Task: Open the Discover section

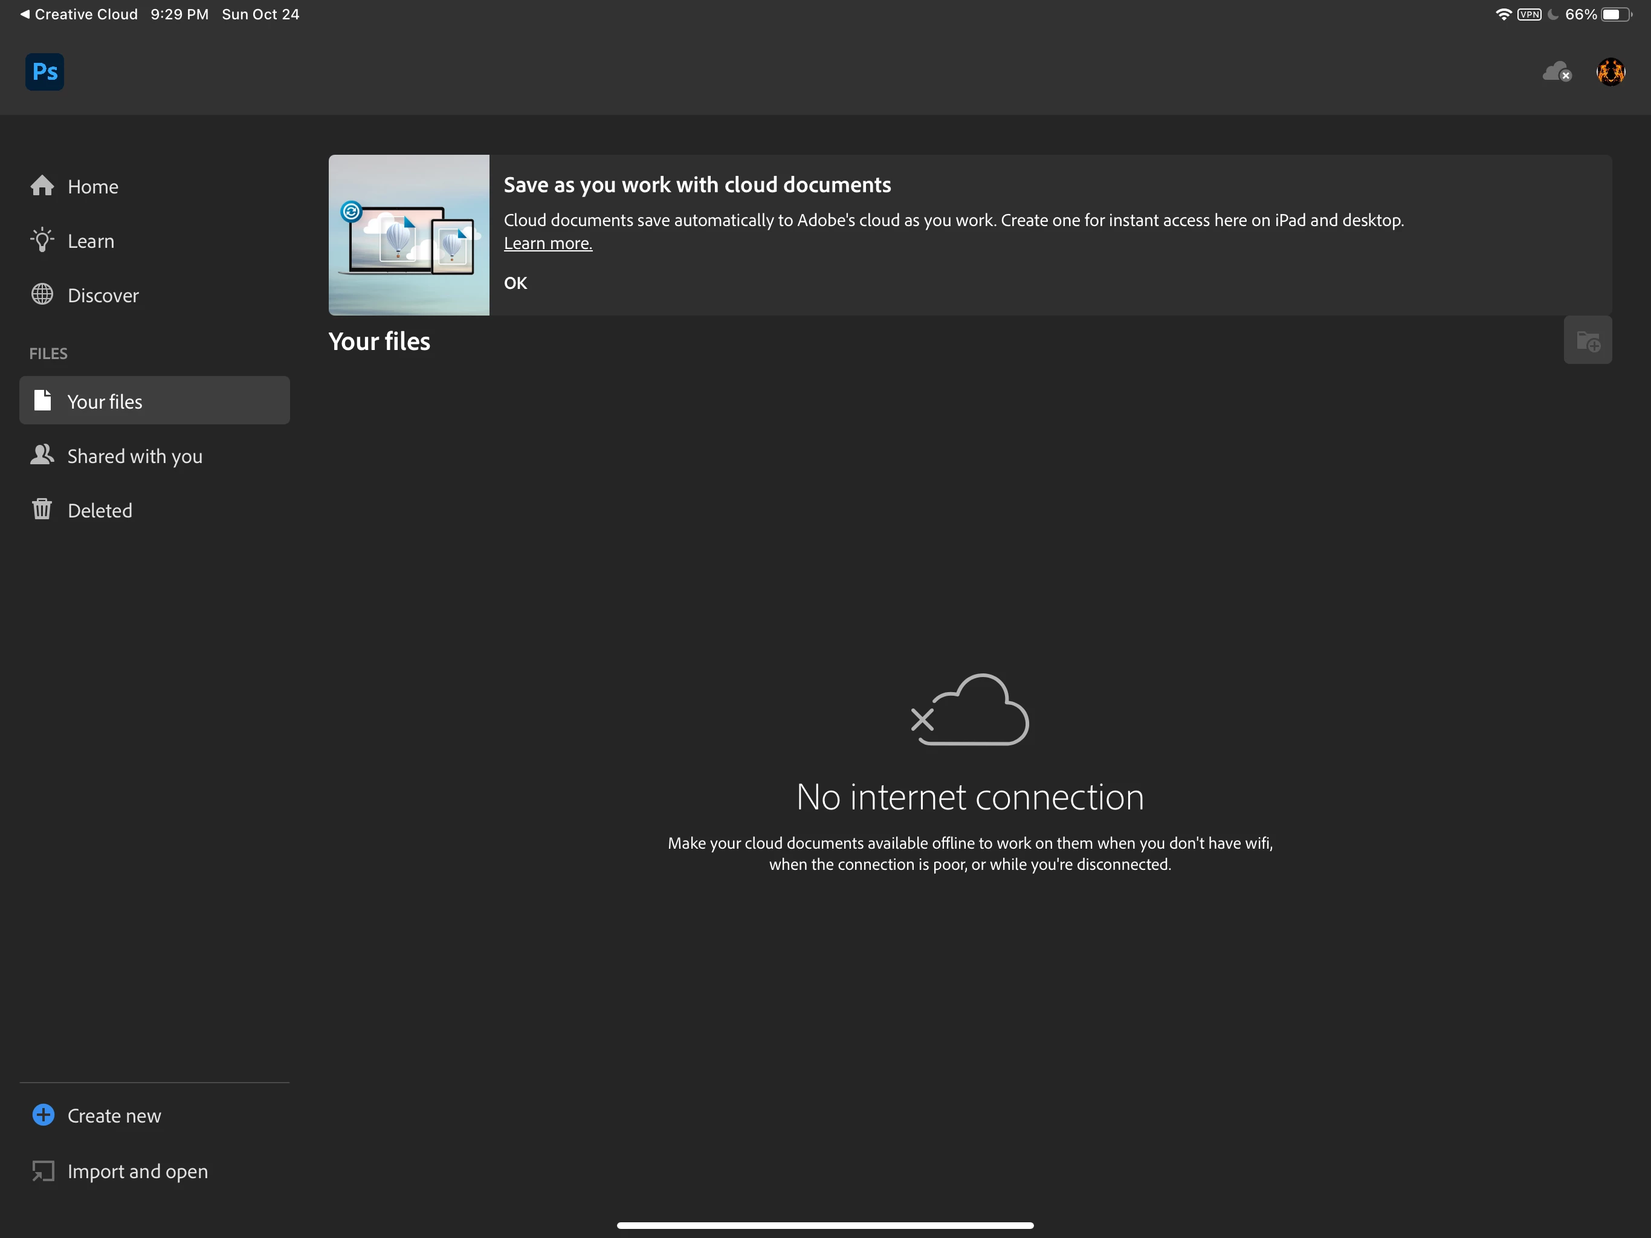Action: (x=103, y=296)
